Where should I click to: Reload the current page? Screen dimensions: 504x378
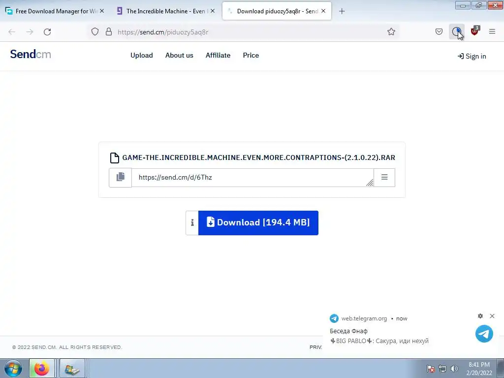47,32
